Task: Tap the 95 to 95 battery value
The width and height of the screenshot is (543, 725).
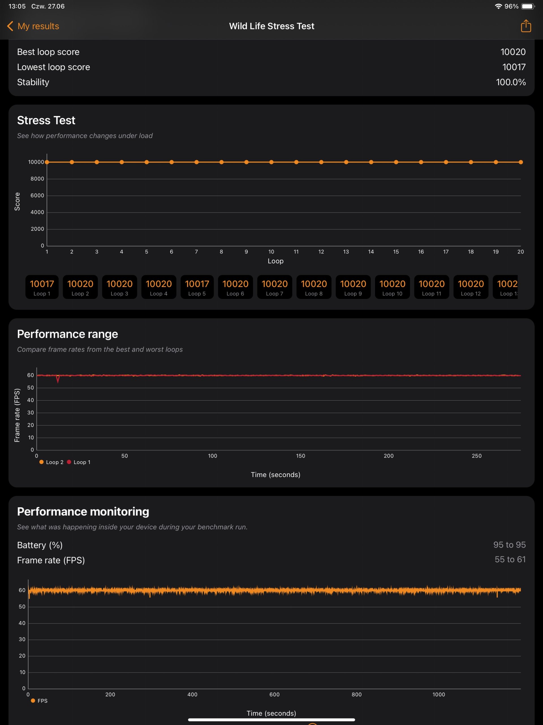Action: click(509, 545)
